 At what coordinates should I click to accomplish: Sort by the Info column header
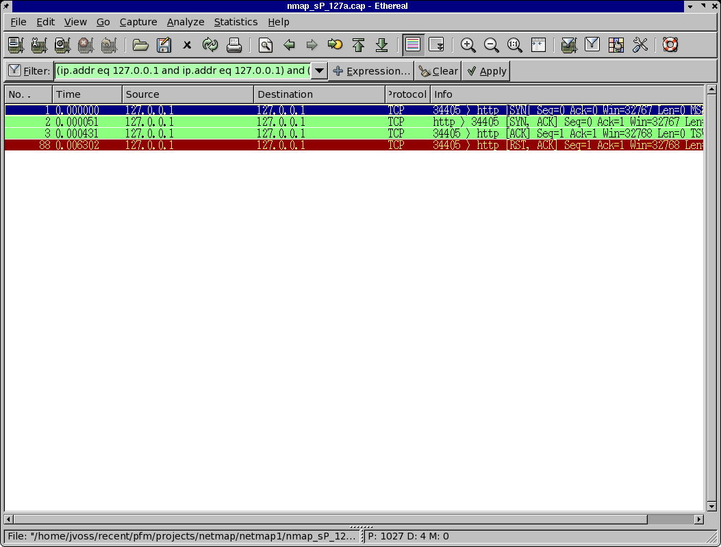click(567, 94)
